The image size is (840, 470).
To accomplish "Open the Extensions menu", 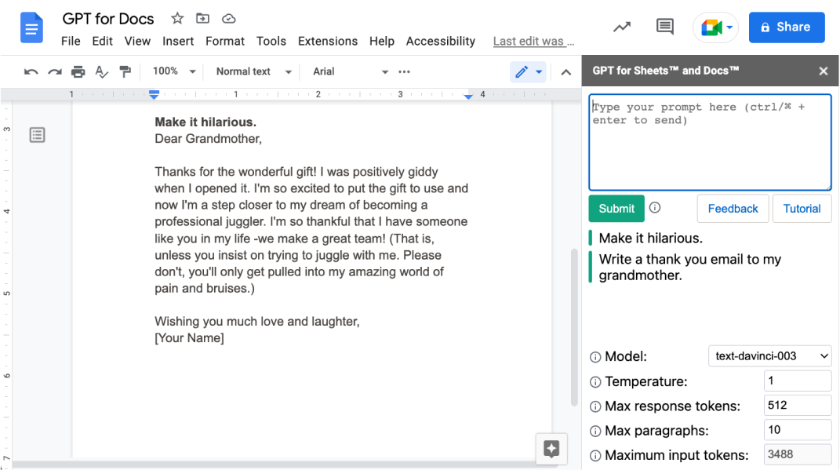I will [x=328, y=41].
